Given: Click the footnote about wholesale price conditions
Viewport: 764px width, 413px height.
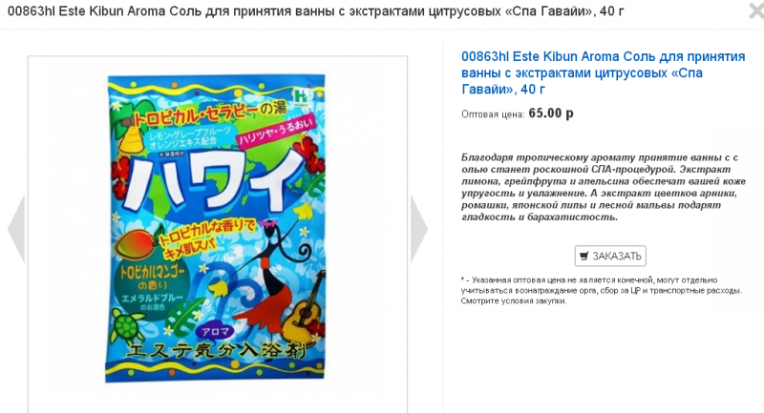Looking at the screenshot, I should 602,290.
